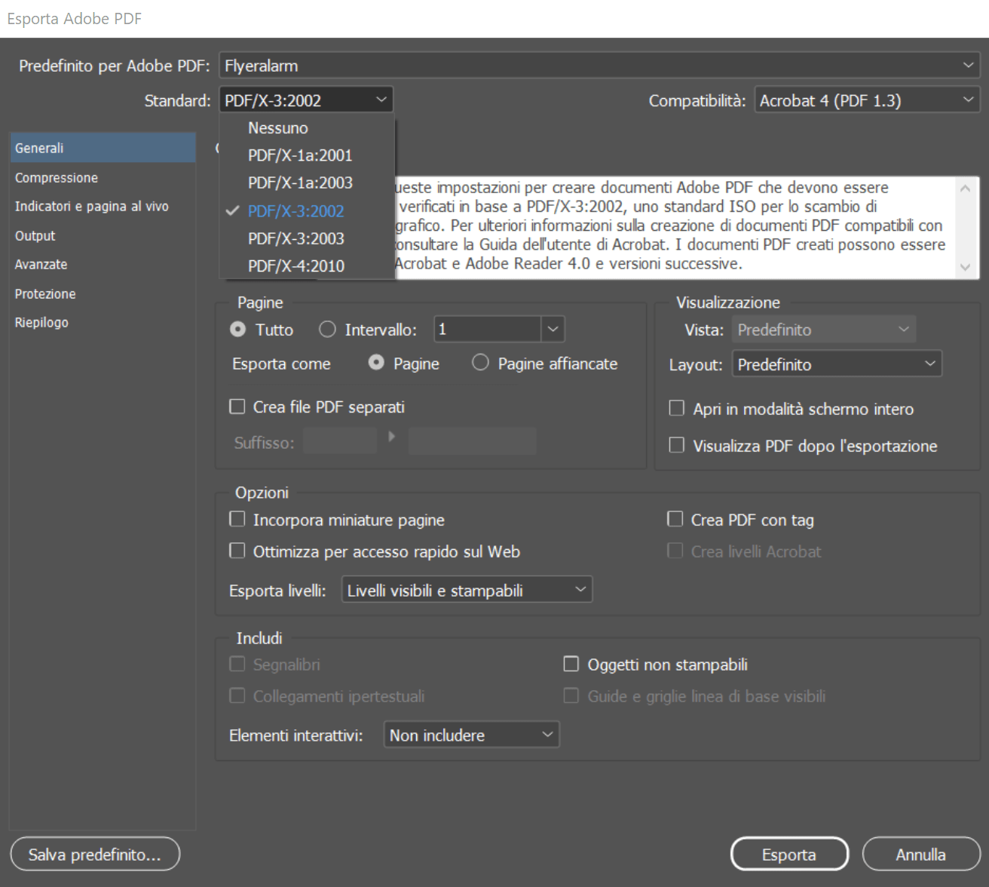
Task: Select PDF/X-4:2010 from the Standard list
Action: pyautogui.click(x=295, y=266)
